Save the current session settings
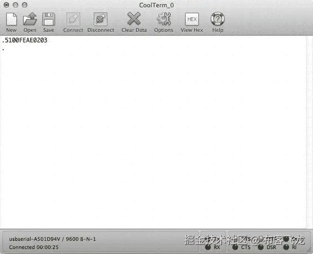The width and height of the screenshot is (313, 254). tap(48, 22)
